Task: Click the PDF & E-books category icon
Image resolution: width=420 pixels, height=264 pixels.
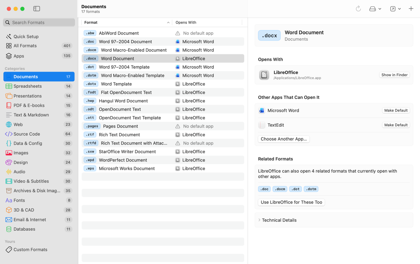Action: [x=9, y=105]
